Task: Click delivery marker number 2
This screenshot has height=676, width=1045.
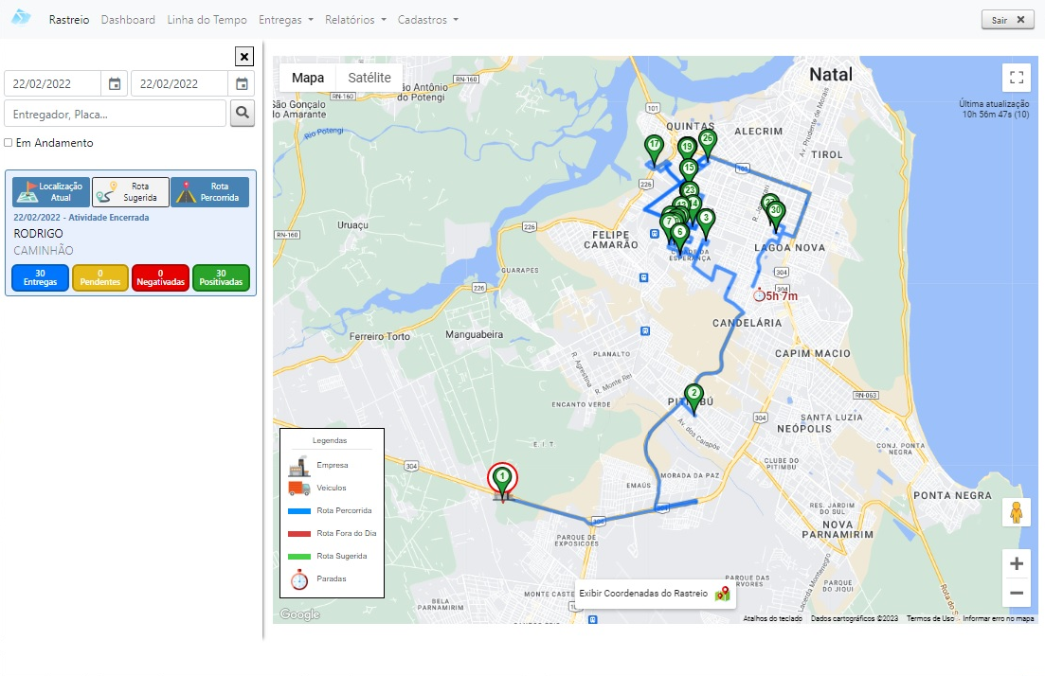Action: click(694, 396)
